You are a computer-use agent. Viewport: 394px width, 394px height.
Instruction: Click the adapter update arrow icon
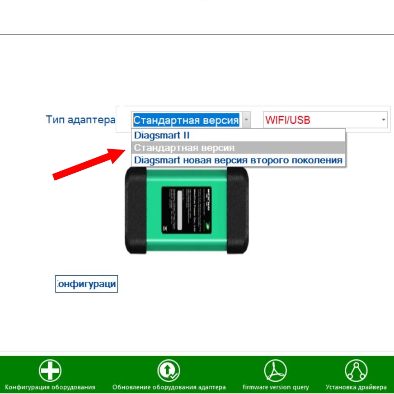[x=169, y=371]
